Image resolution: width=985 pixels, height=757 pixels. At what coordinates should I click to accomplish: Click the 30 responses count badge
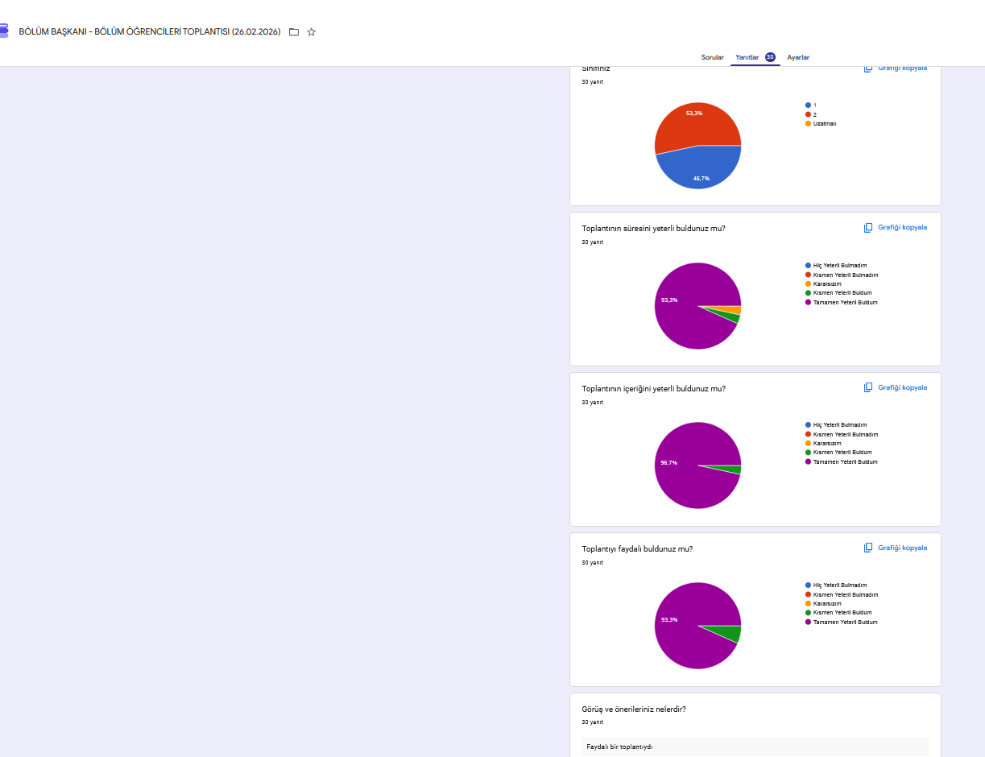pos(770,57)
